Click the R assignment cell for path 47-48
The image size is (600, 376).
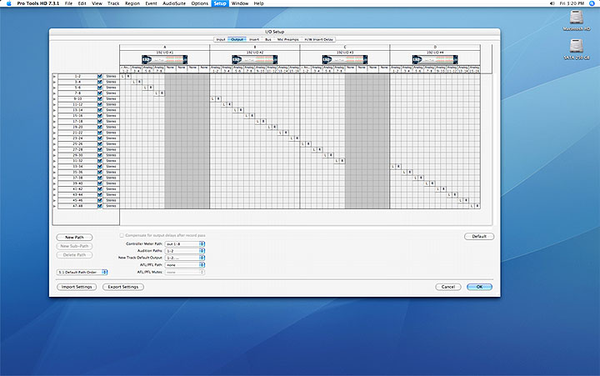[x=477, y=206]
